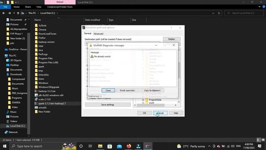Close the WinRAR Diagnostic messages list
The height and width of the screenshot is (150, 266).
point(108,90)
